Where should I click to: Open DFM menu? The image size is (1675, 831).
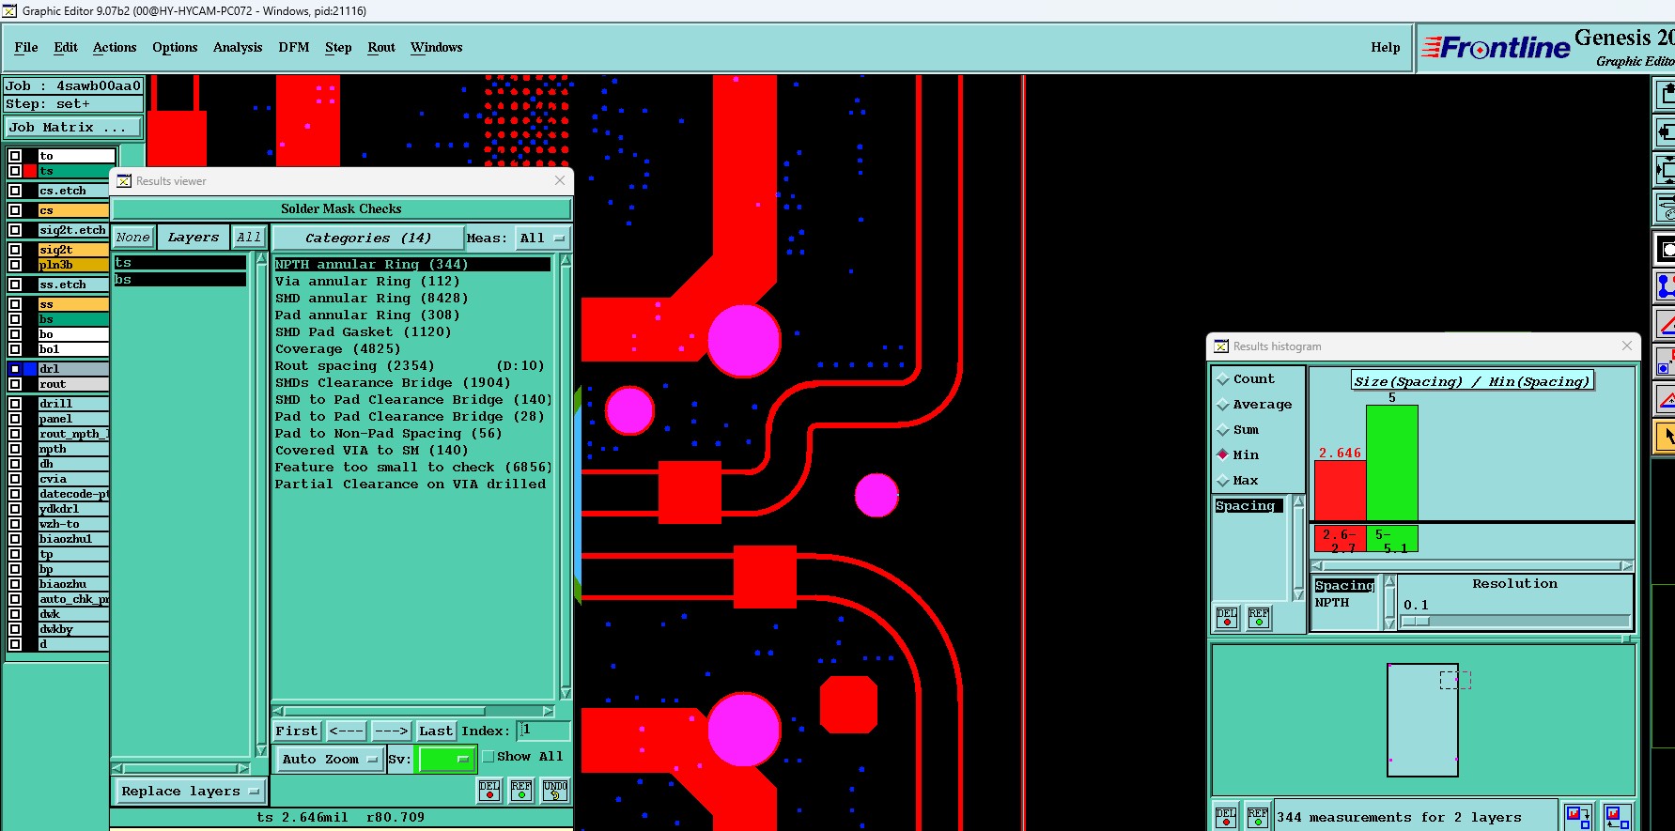pos(294,47)
